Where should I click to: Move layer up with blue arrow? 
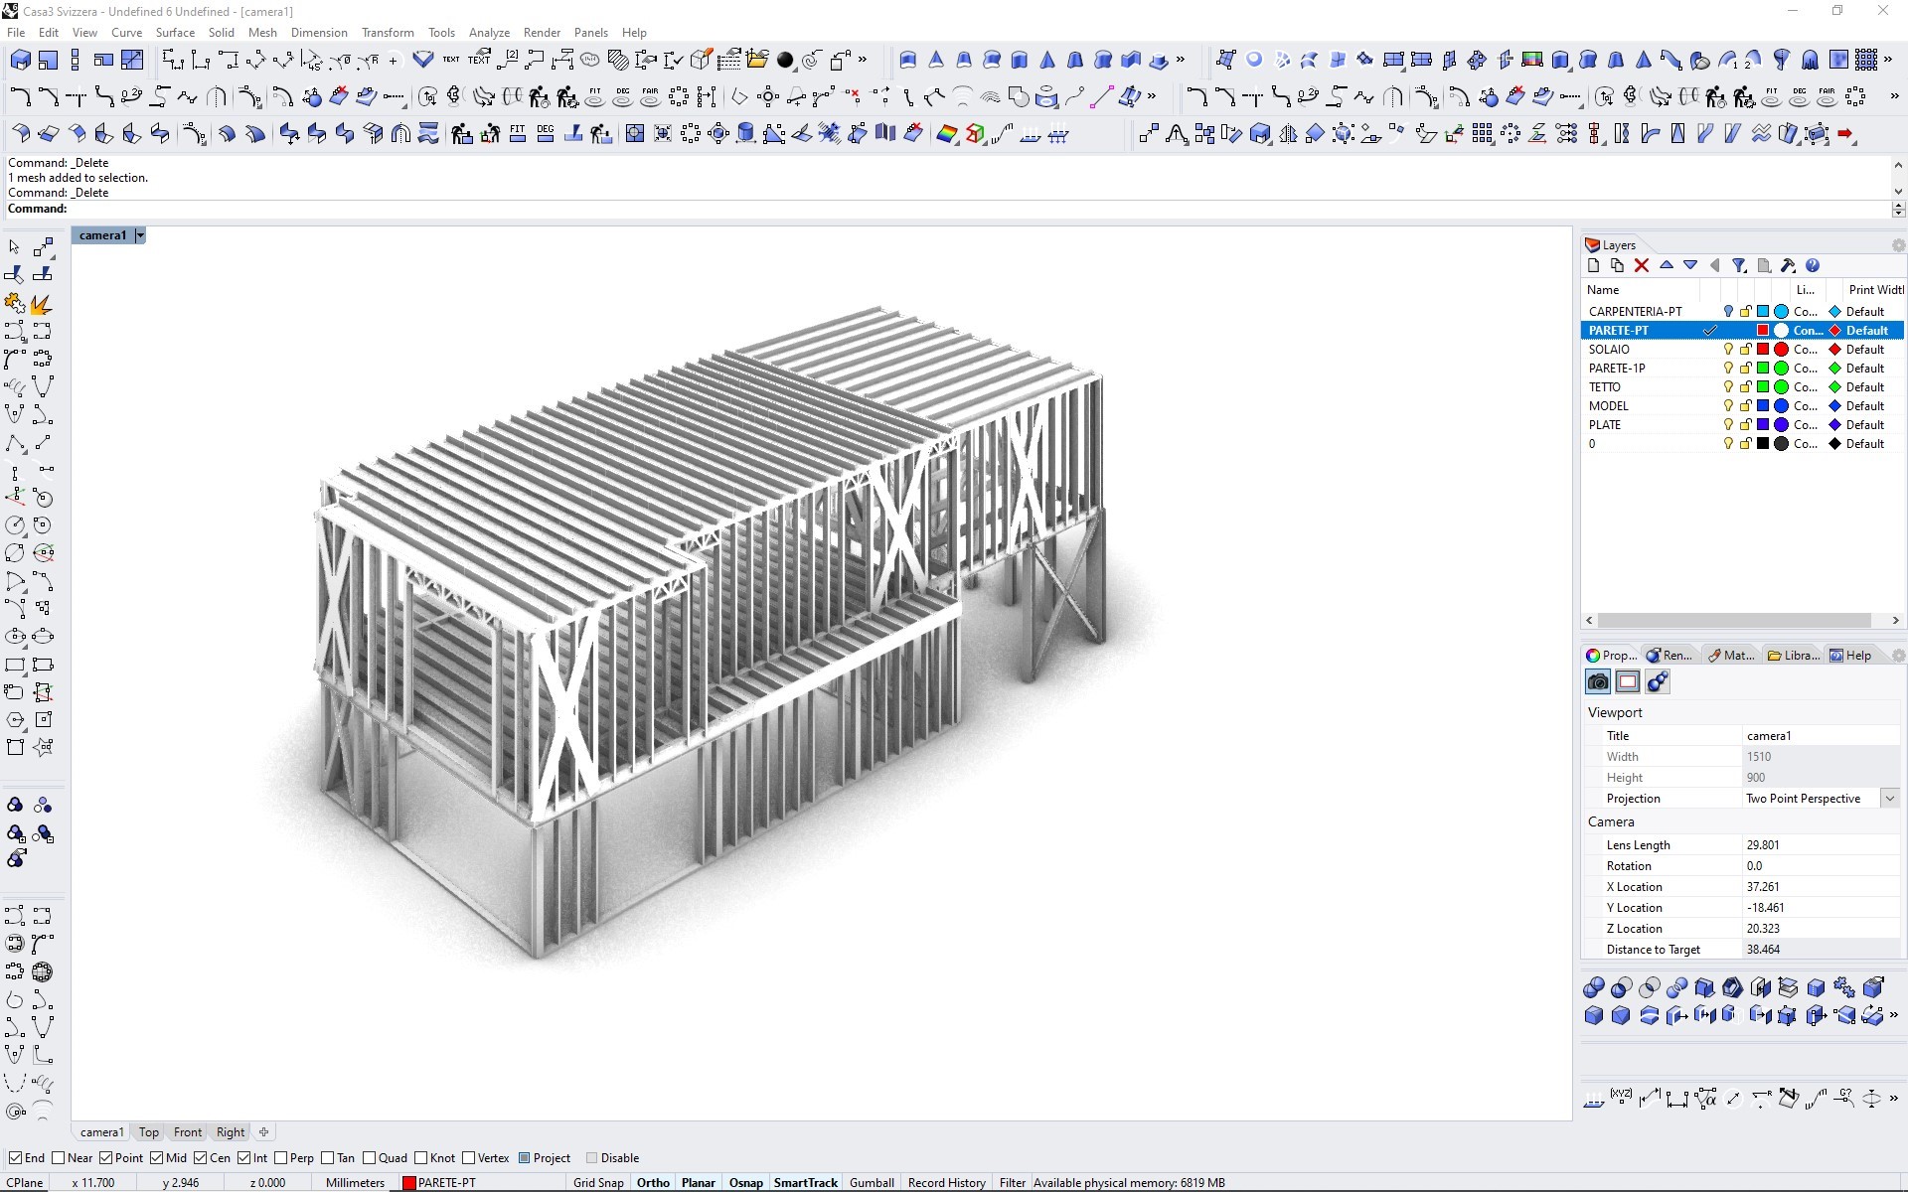coord(1667,265)
